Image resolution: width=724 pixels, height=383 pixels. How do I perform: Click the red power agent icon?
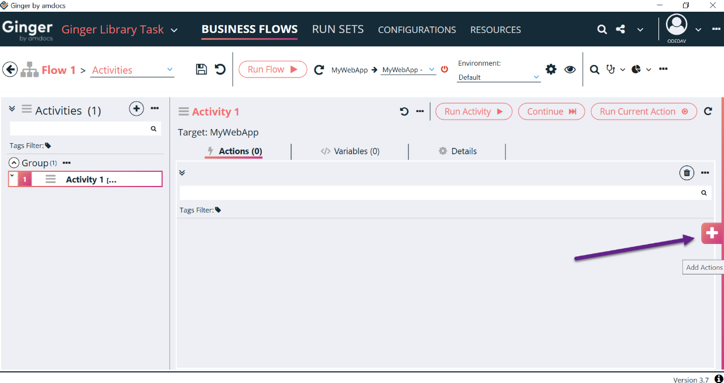click(445, 69)
